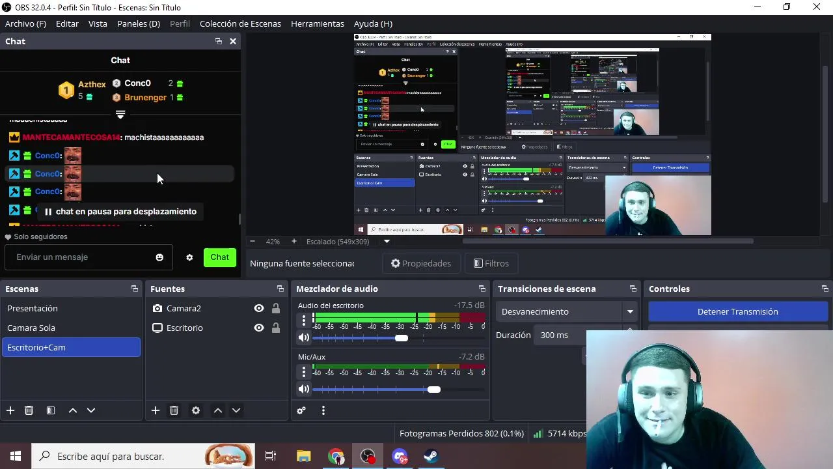Add a new scene
This screenshot has width=833, height=469.
[x=10, y=410]
